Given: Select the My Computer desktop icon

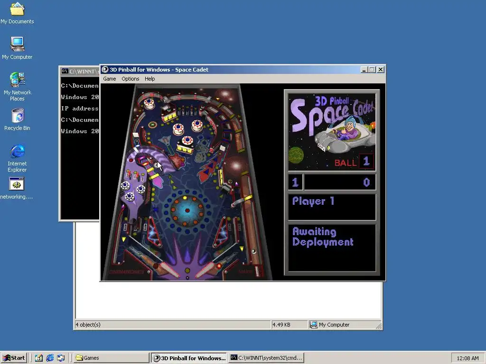Looking at the screenshot, I should coord(17,48).
